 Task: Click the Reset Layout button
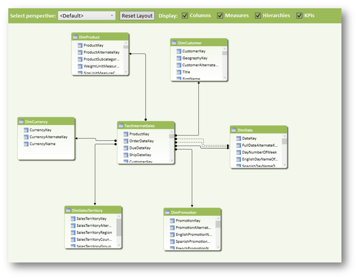point(137,15)
